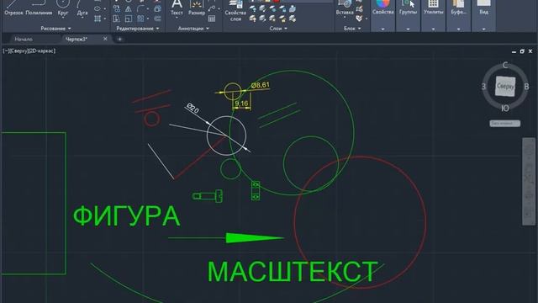The width and height of the screenshot is (538, 303).
Task: Open the dropdown arrow under Утилиты
Action: click(x=434, y=29)
